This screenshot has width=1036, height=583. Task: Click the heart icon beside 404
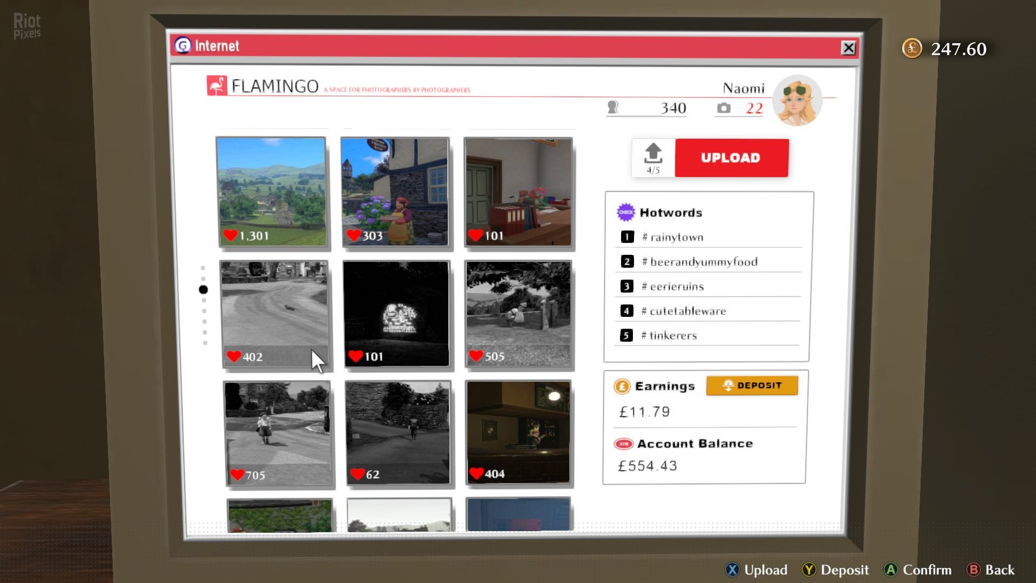[x=476, y=473]
